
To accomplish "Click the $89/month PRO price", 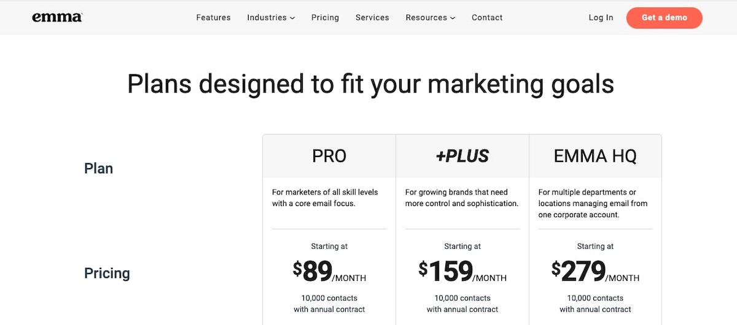I will click(x=329, y=272).
